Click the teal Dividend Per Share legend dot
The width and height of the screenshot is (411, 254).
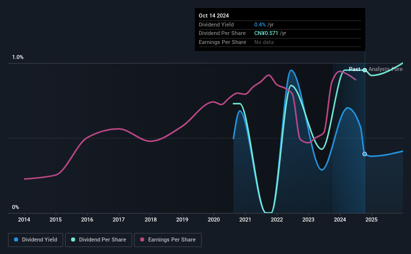tap(73, 239)
